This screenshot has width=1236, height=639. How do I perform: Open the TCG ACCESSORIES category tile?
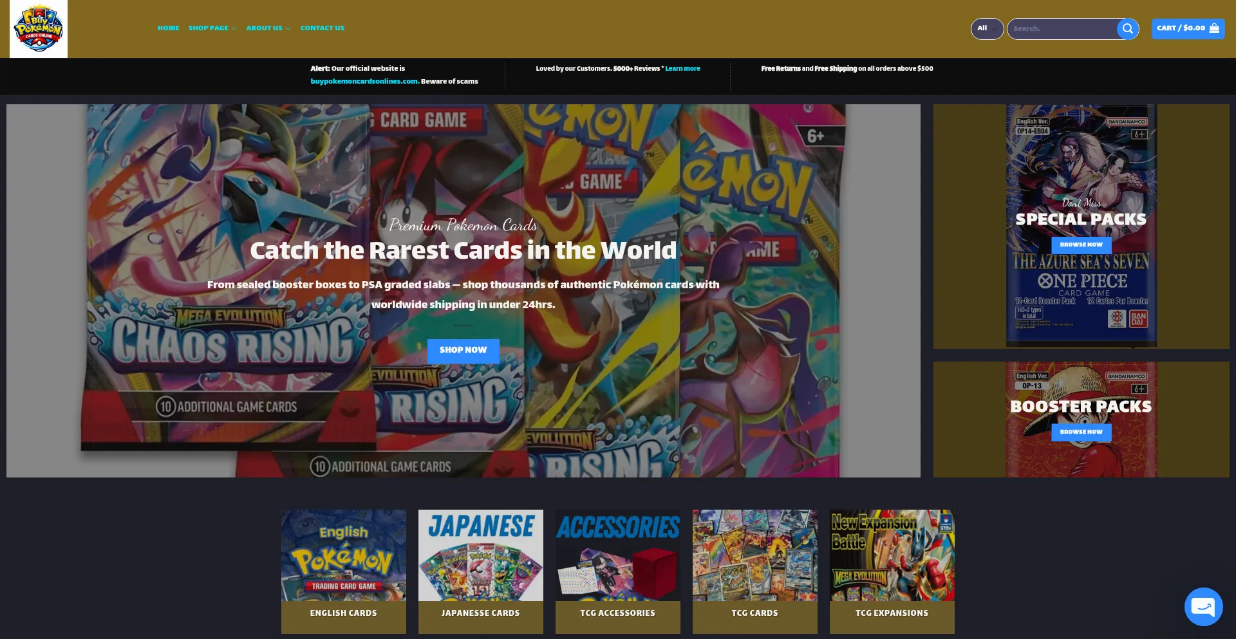coord(618,571)
